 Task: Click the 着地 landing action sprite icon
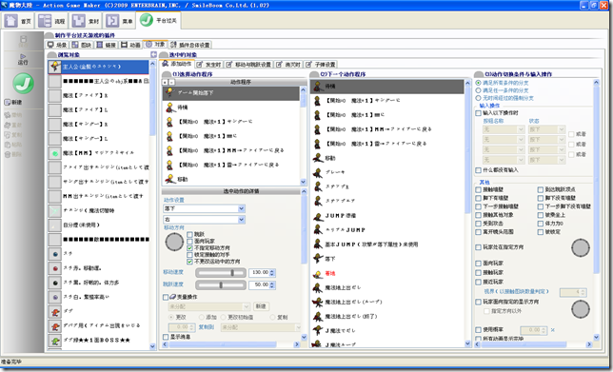[318, 274]
